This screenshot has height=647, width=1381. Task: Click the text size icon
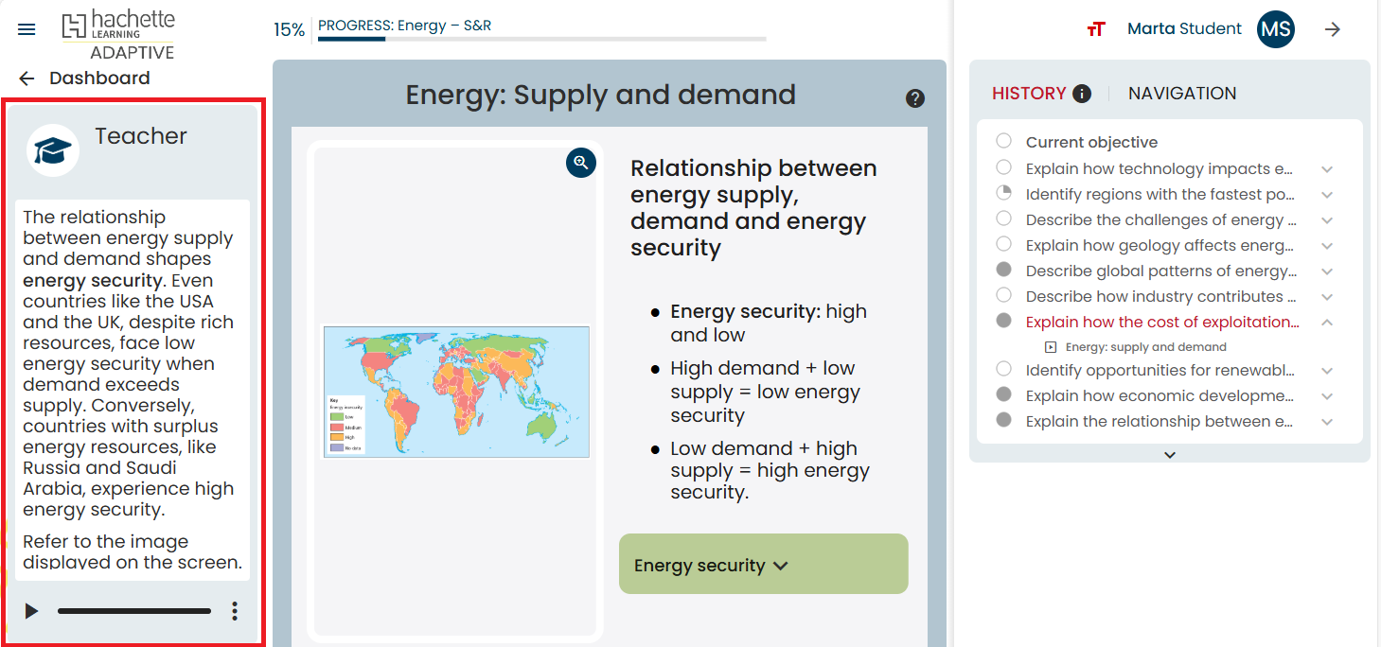tap(1096, 29)
